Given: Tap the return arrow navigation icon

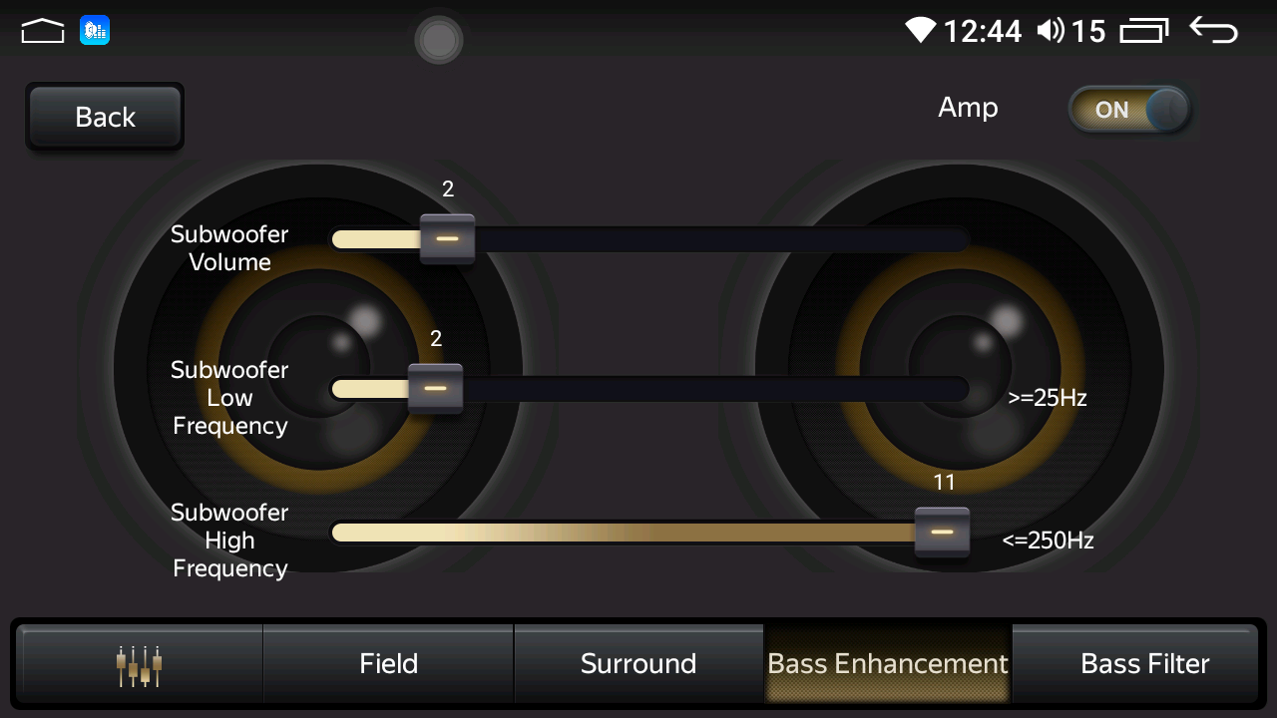Looking at the screenshot, I should click(1214, 31).
